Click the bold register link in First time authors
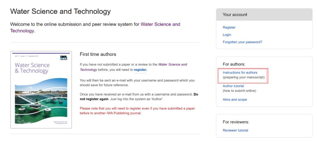 [x=140, y=70]
